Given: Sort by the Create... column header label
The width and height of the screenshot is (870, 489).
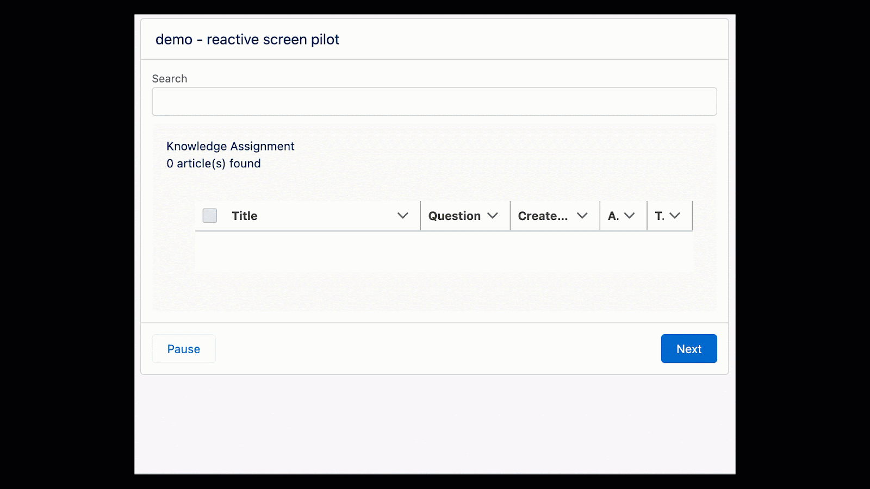Looking at the screenshot, I should coord(543,216).
